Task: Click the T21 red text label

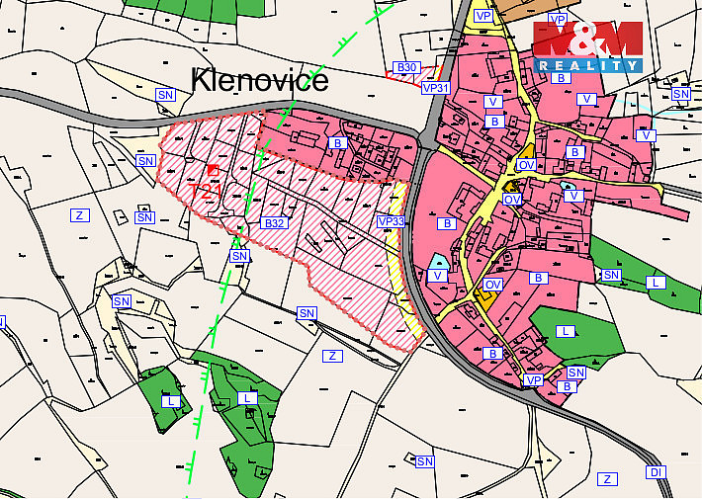Action: [204, 193]
